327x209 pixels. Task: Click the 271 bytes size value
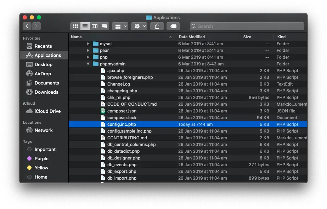(x=259, y=165)
